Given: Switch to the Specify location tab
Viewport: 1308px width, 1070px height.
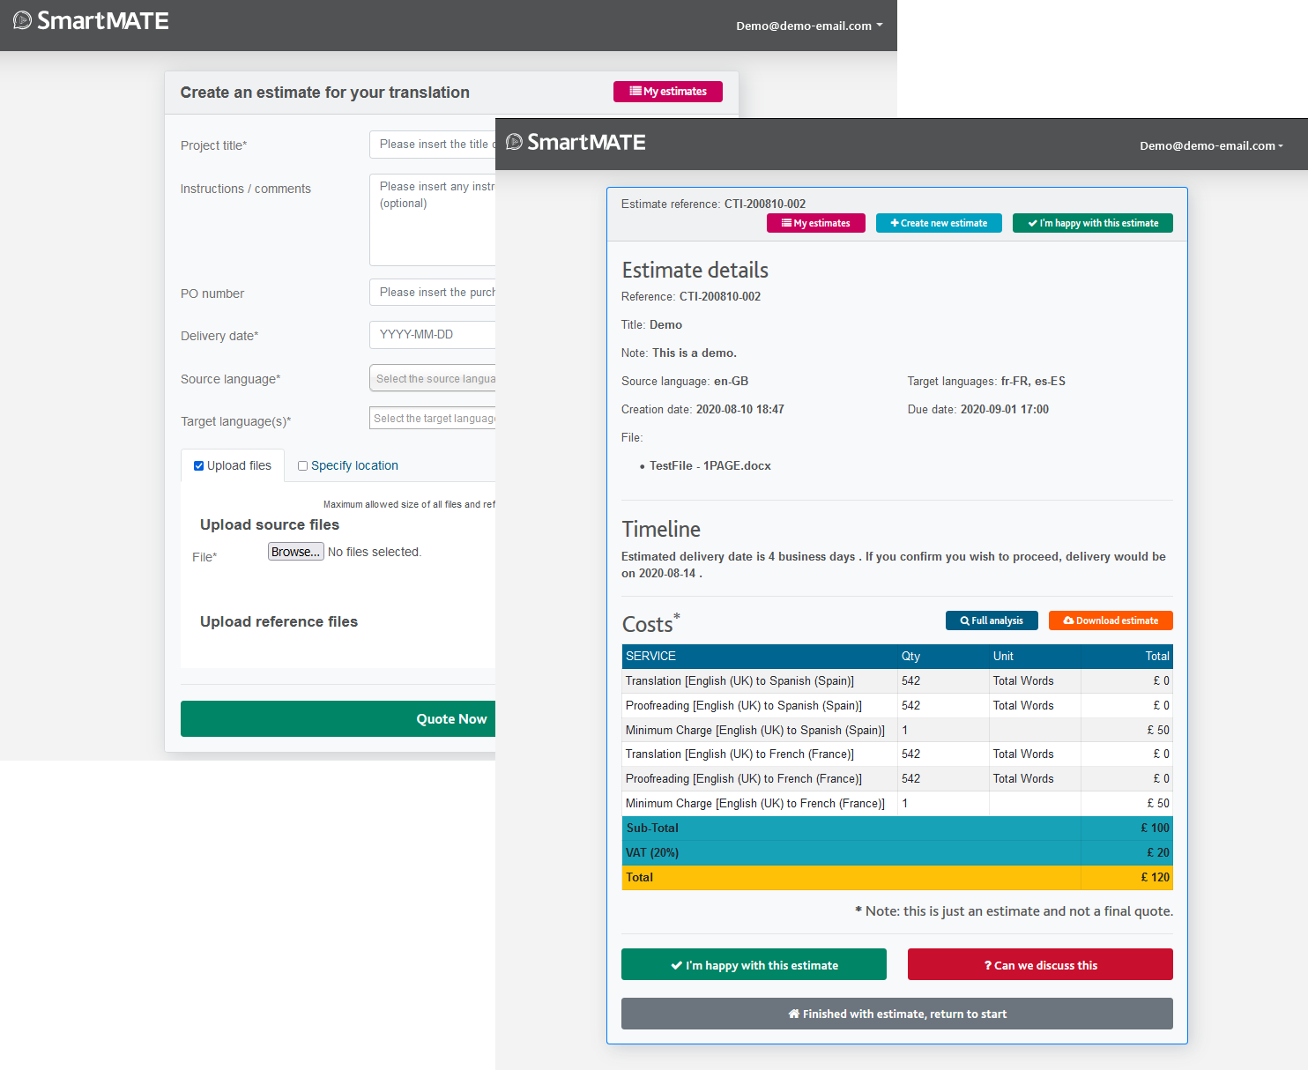Looking at the screenshot, I should (354, 466).
